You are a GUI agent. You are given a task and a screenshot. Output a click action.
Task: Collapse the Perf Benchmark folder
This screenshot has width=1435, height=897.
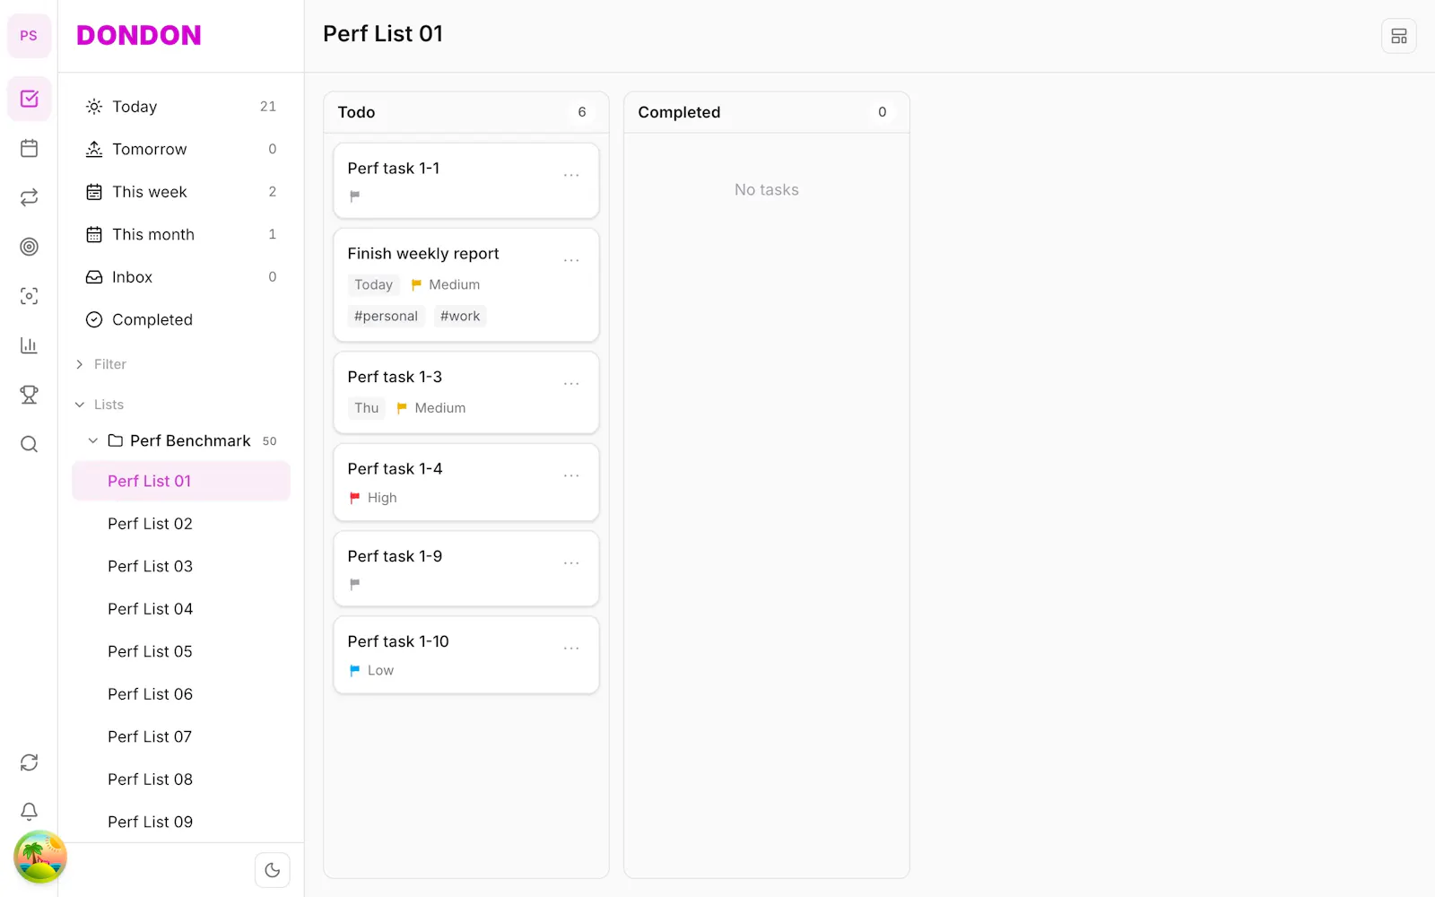point(92,440)
